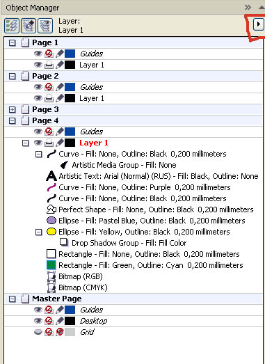Image resolution: width=265 pixels, height=364 pixels.
Task: Select the Green Rectangle icon
Action: (51, 265)
